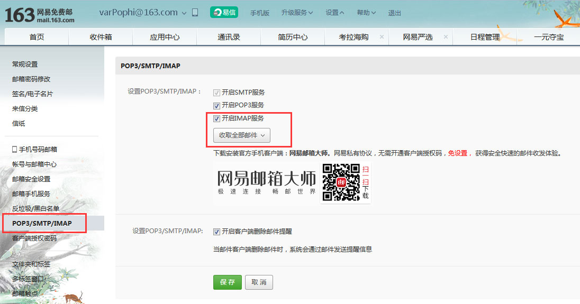Toggle the 开启SMTP服务 checkbox
The image size is (580, 304).
[x=217, y=93]
